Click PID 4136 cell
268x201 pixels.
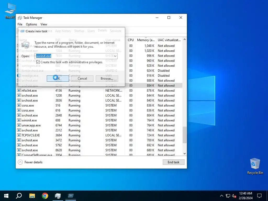(59, 90)
